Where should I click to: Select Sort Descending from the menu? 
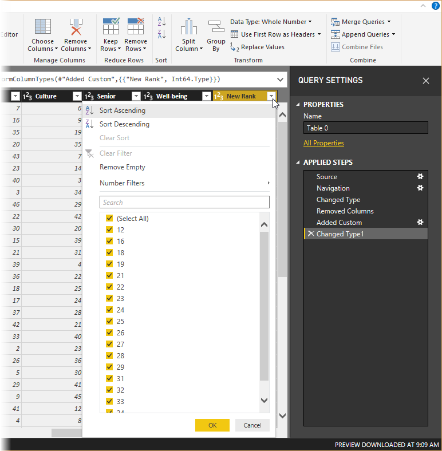point(124,124)
